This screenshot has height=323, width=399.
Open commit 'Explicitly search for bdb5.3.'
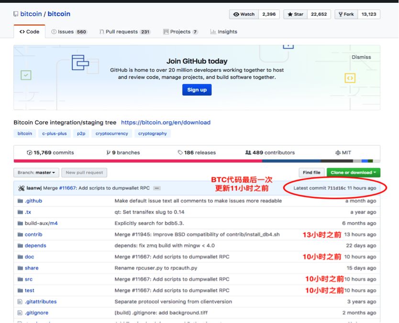149,223
